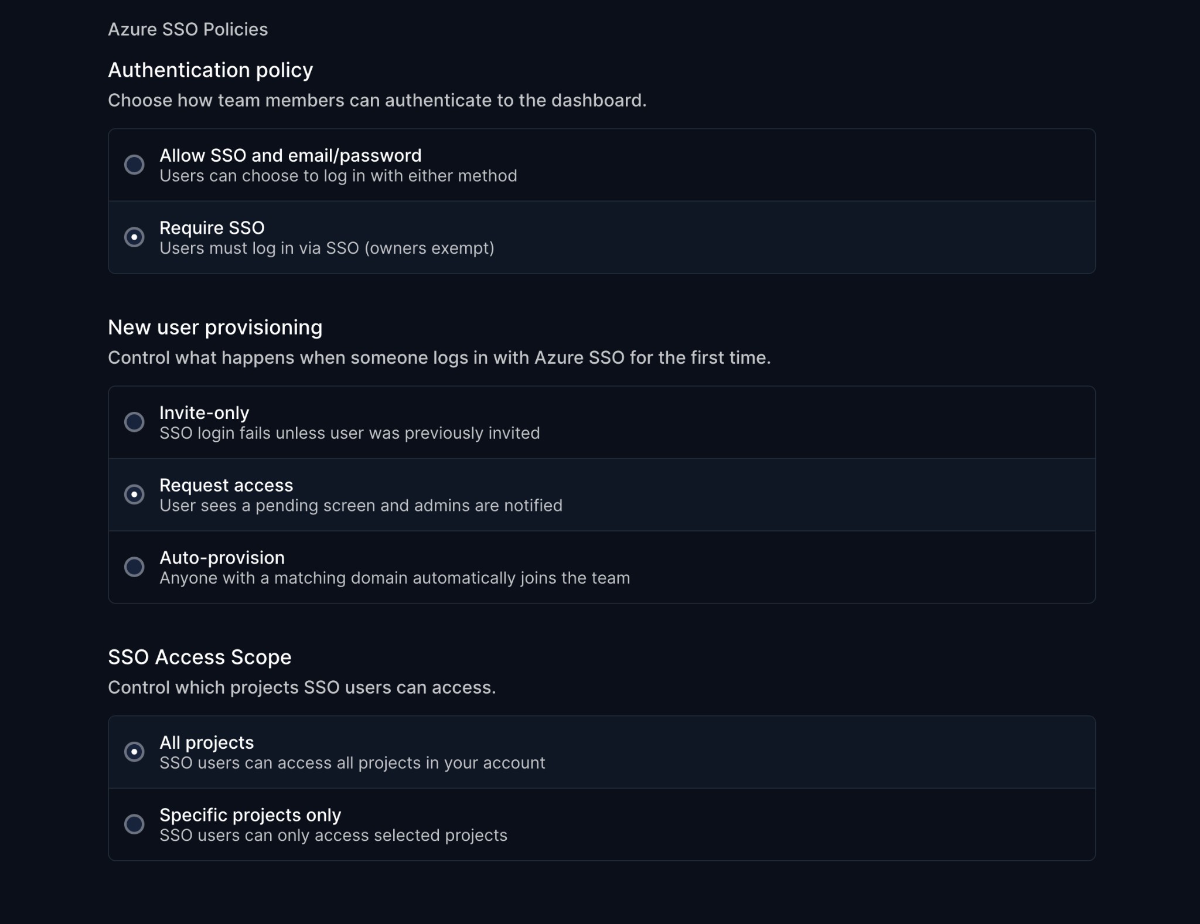Screen dimensions: 1200x924
Task: Click the Allow SSO and email/password label
Action: 290,155
